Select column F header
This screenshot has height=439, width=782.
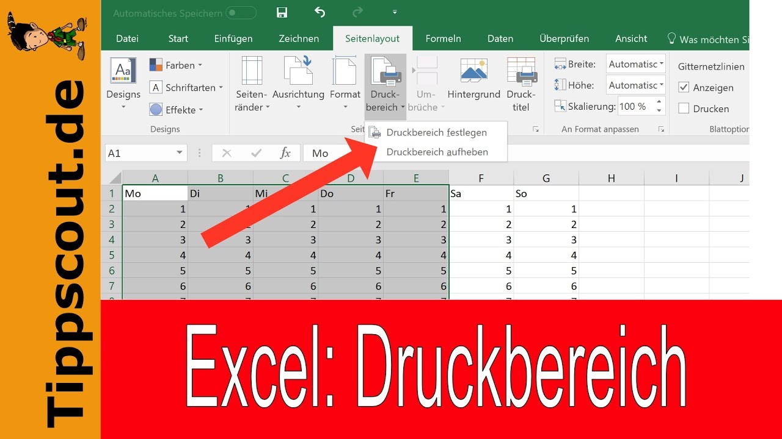pos(481,178)
